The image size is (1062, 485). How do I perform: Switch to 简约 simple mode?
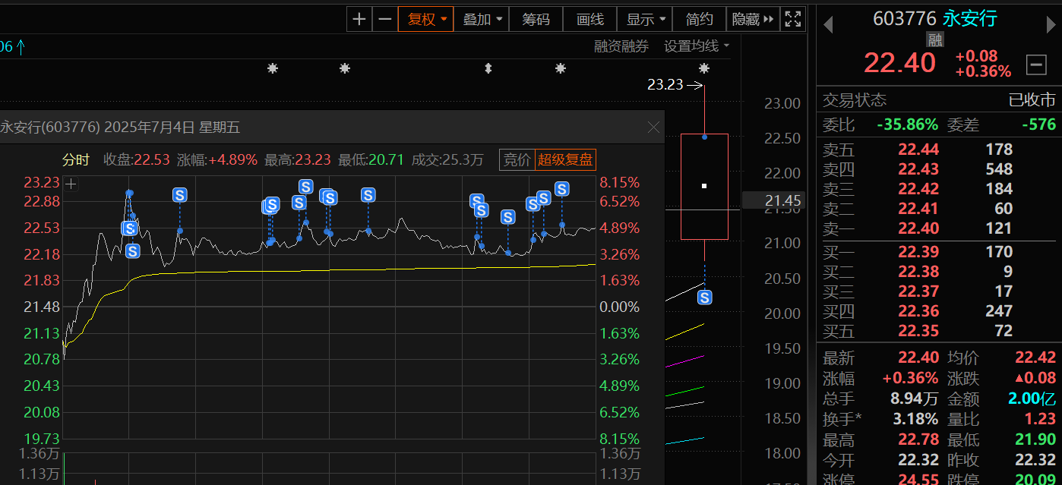click(x=700, y=19)
